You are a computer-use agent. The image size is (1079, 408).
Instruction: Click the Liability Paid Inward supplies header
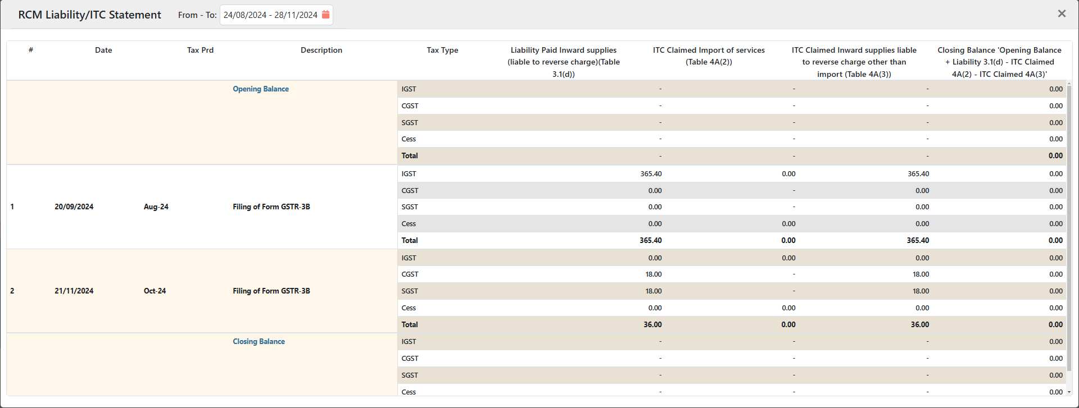pos(564,62)
